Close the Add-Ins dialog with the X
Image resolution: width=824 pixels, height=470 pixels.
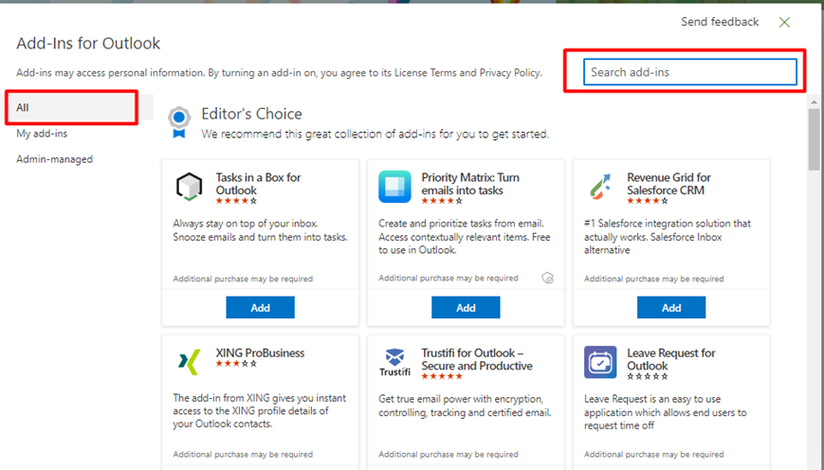click(x=784, y=22)
